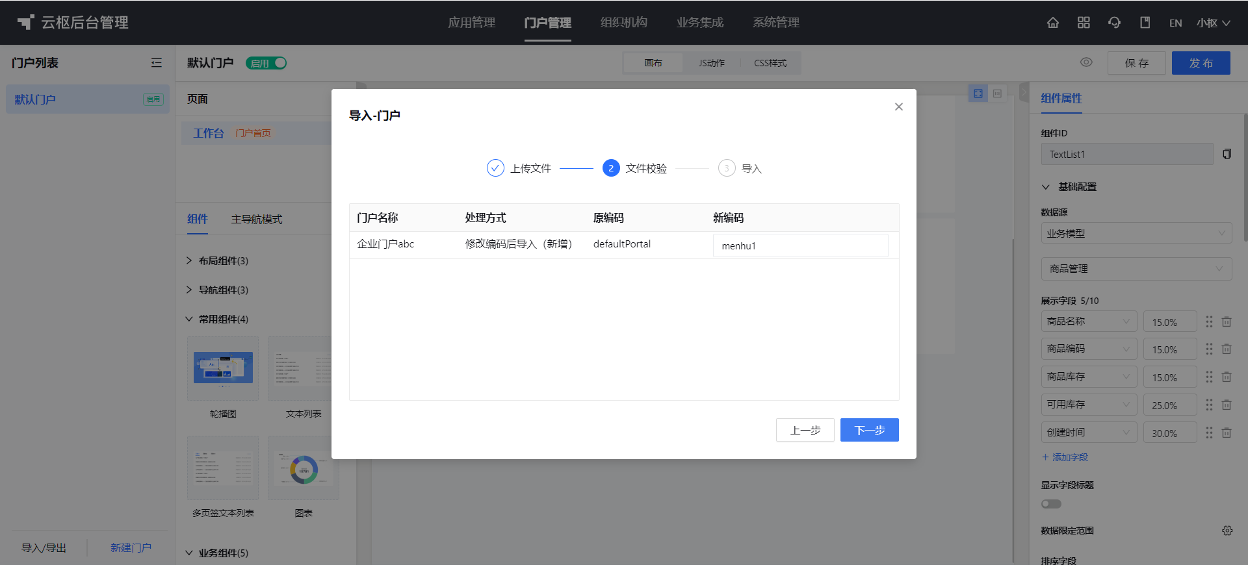Screen dimensions: 1248x565
Task: Copy the component ID with the copy icon
Action: tap(1227, 154)
